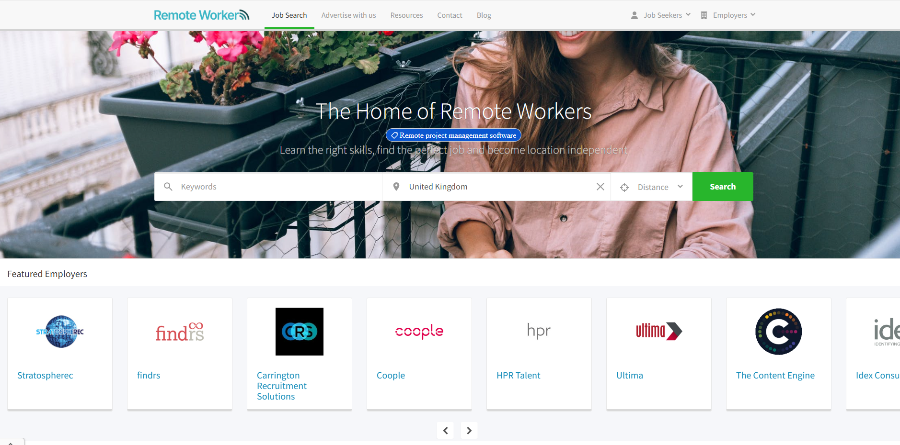Image resolution: width=900 pixels, height=445 pixels.
Task: Clear the United Kingdom location field
Action: (x=600, y=187)
